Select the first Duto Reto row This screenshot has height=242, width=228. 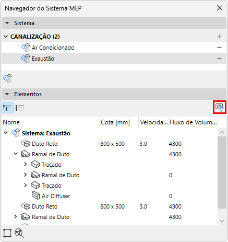110,144
